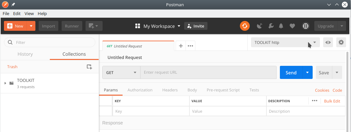The height and width of the screenshot is (132, 351).
Task: Open the wrench settings icon
Action: coord(271,26)
